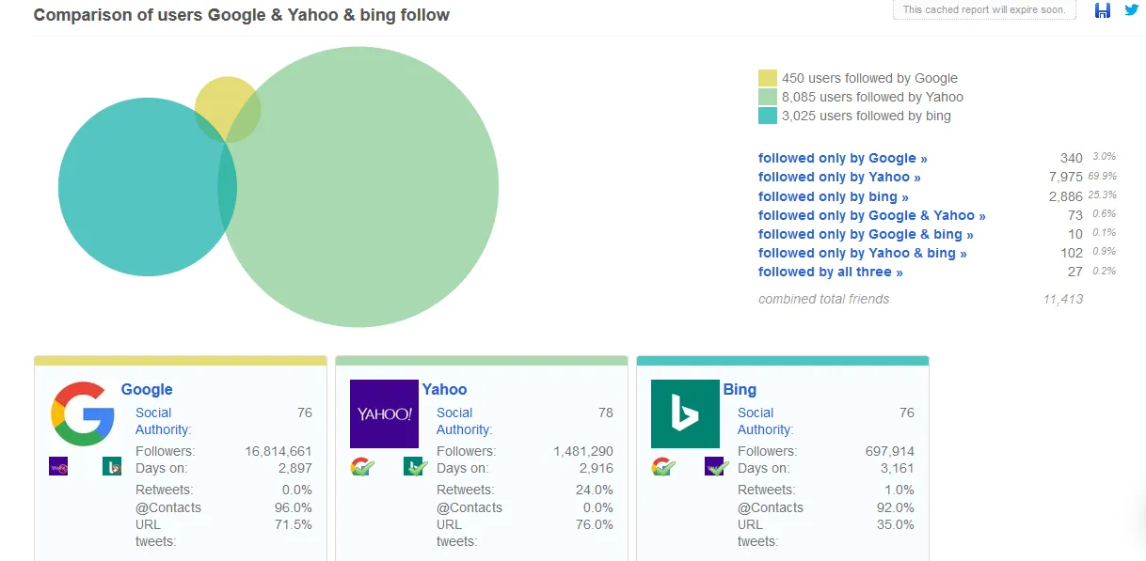Click the teal bing legend swatch

[x=768, y=116]
